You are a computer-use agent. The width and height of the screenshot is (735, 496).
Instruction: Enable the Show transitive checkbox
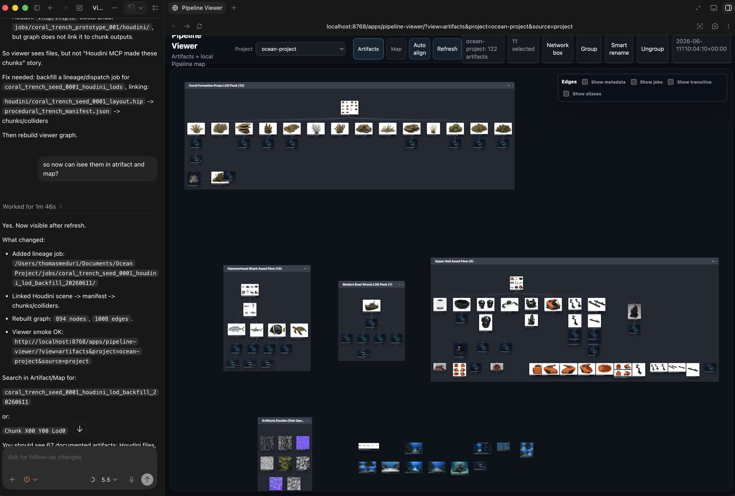(x=670, y=82)
